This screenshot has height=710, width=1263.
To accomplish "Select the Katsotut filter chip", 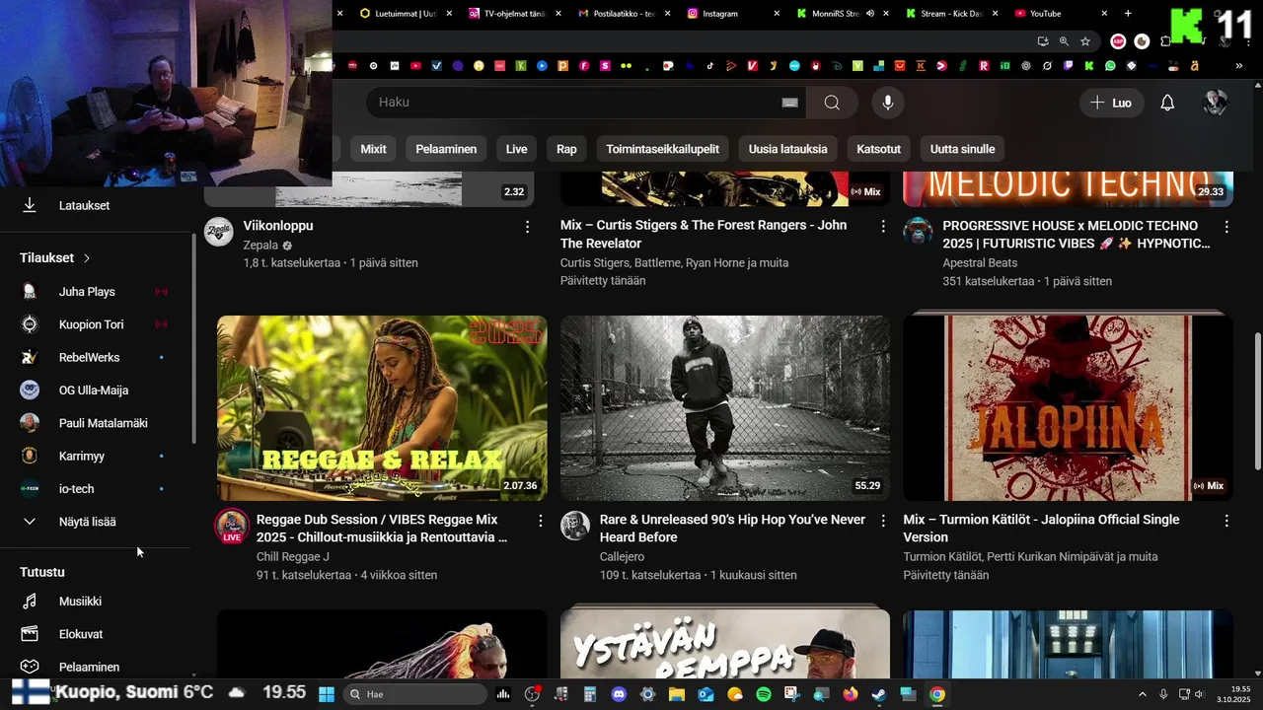I will (878, 149).
